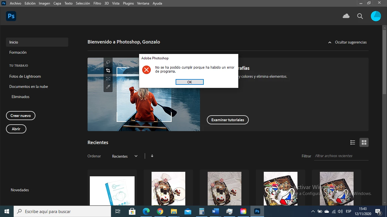The height and width of the screenshot is (217, 387).
Task: Open the Recientes sort dropdown
Action: point(125,156)
